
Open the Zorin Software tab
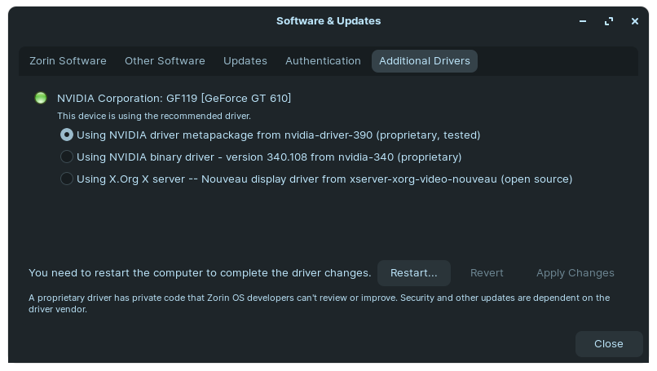(68, 61)
